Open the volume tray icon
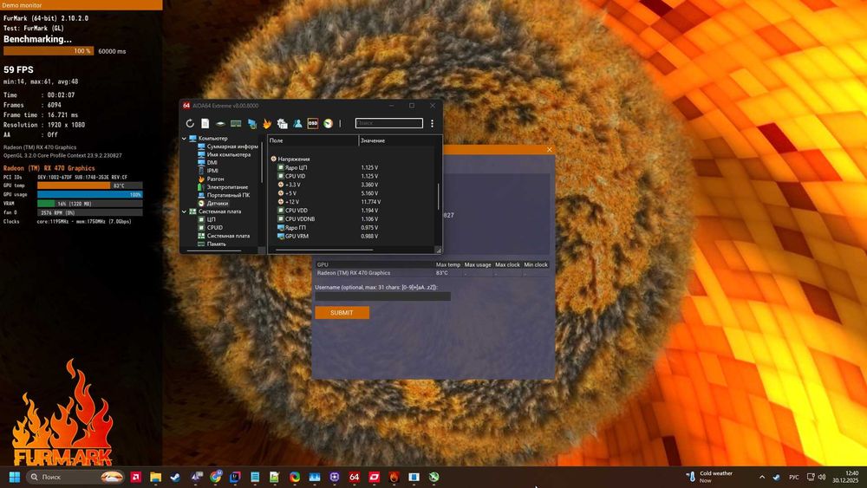Viewport: 867px width, 488px height. (x=822, y=477)
